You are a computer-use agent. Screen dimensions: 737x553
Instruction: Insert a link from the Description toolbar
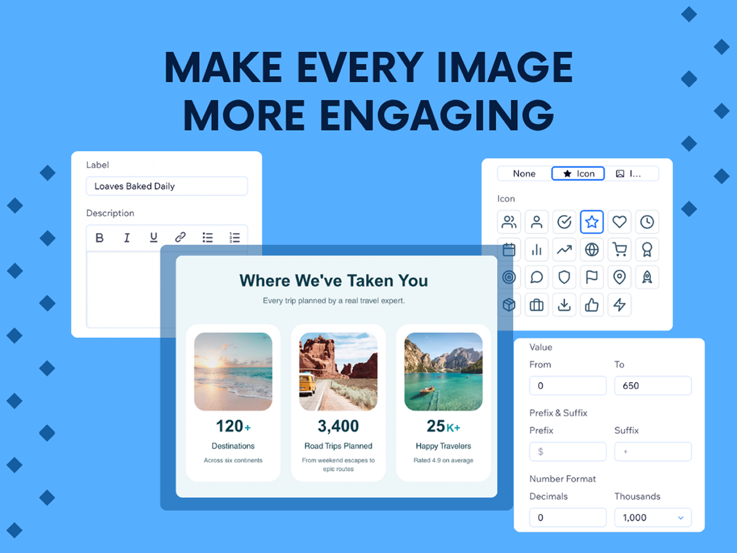point(181,238)
